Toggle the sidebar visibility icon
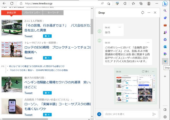170x120 pixels. click(165, 110)
